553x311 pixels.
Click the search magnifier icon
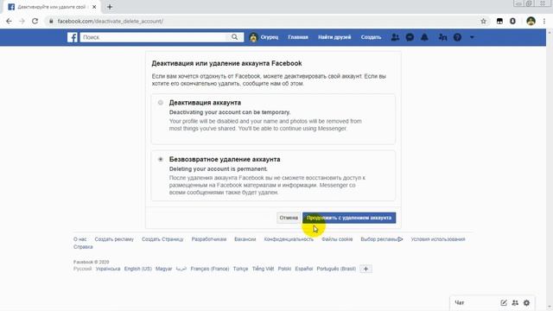click(234, 37)
